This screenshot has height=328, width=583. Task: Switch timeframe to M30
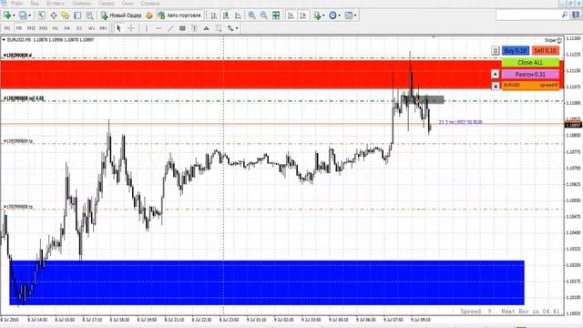(x=43, y=28)
